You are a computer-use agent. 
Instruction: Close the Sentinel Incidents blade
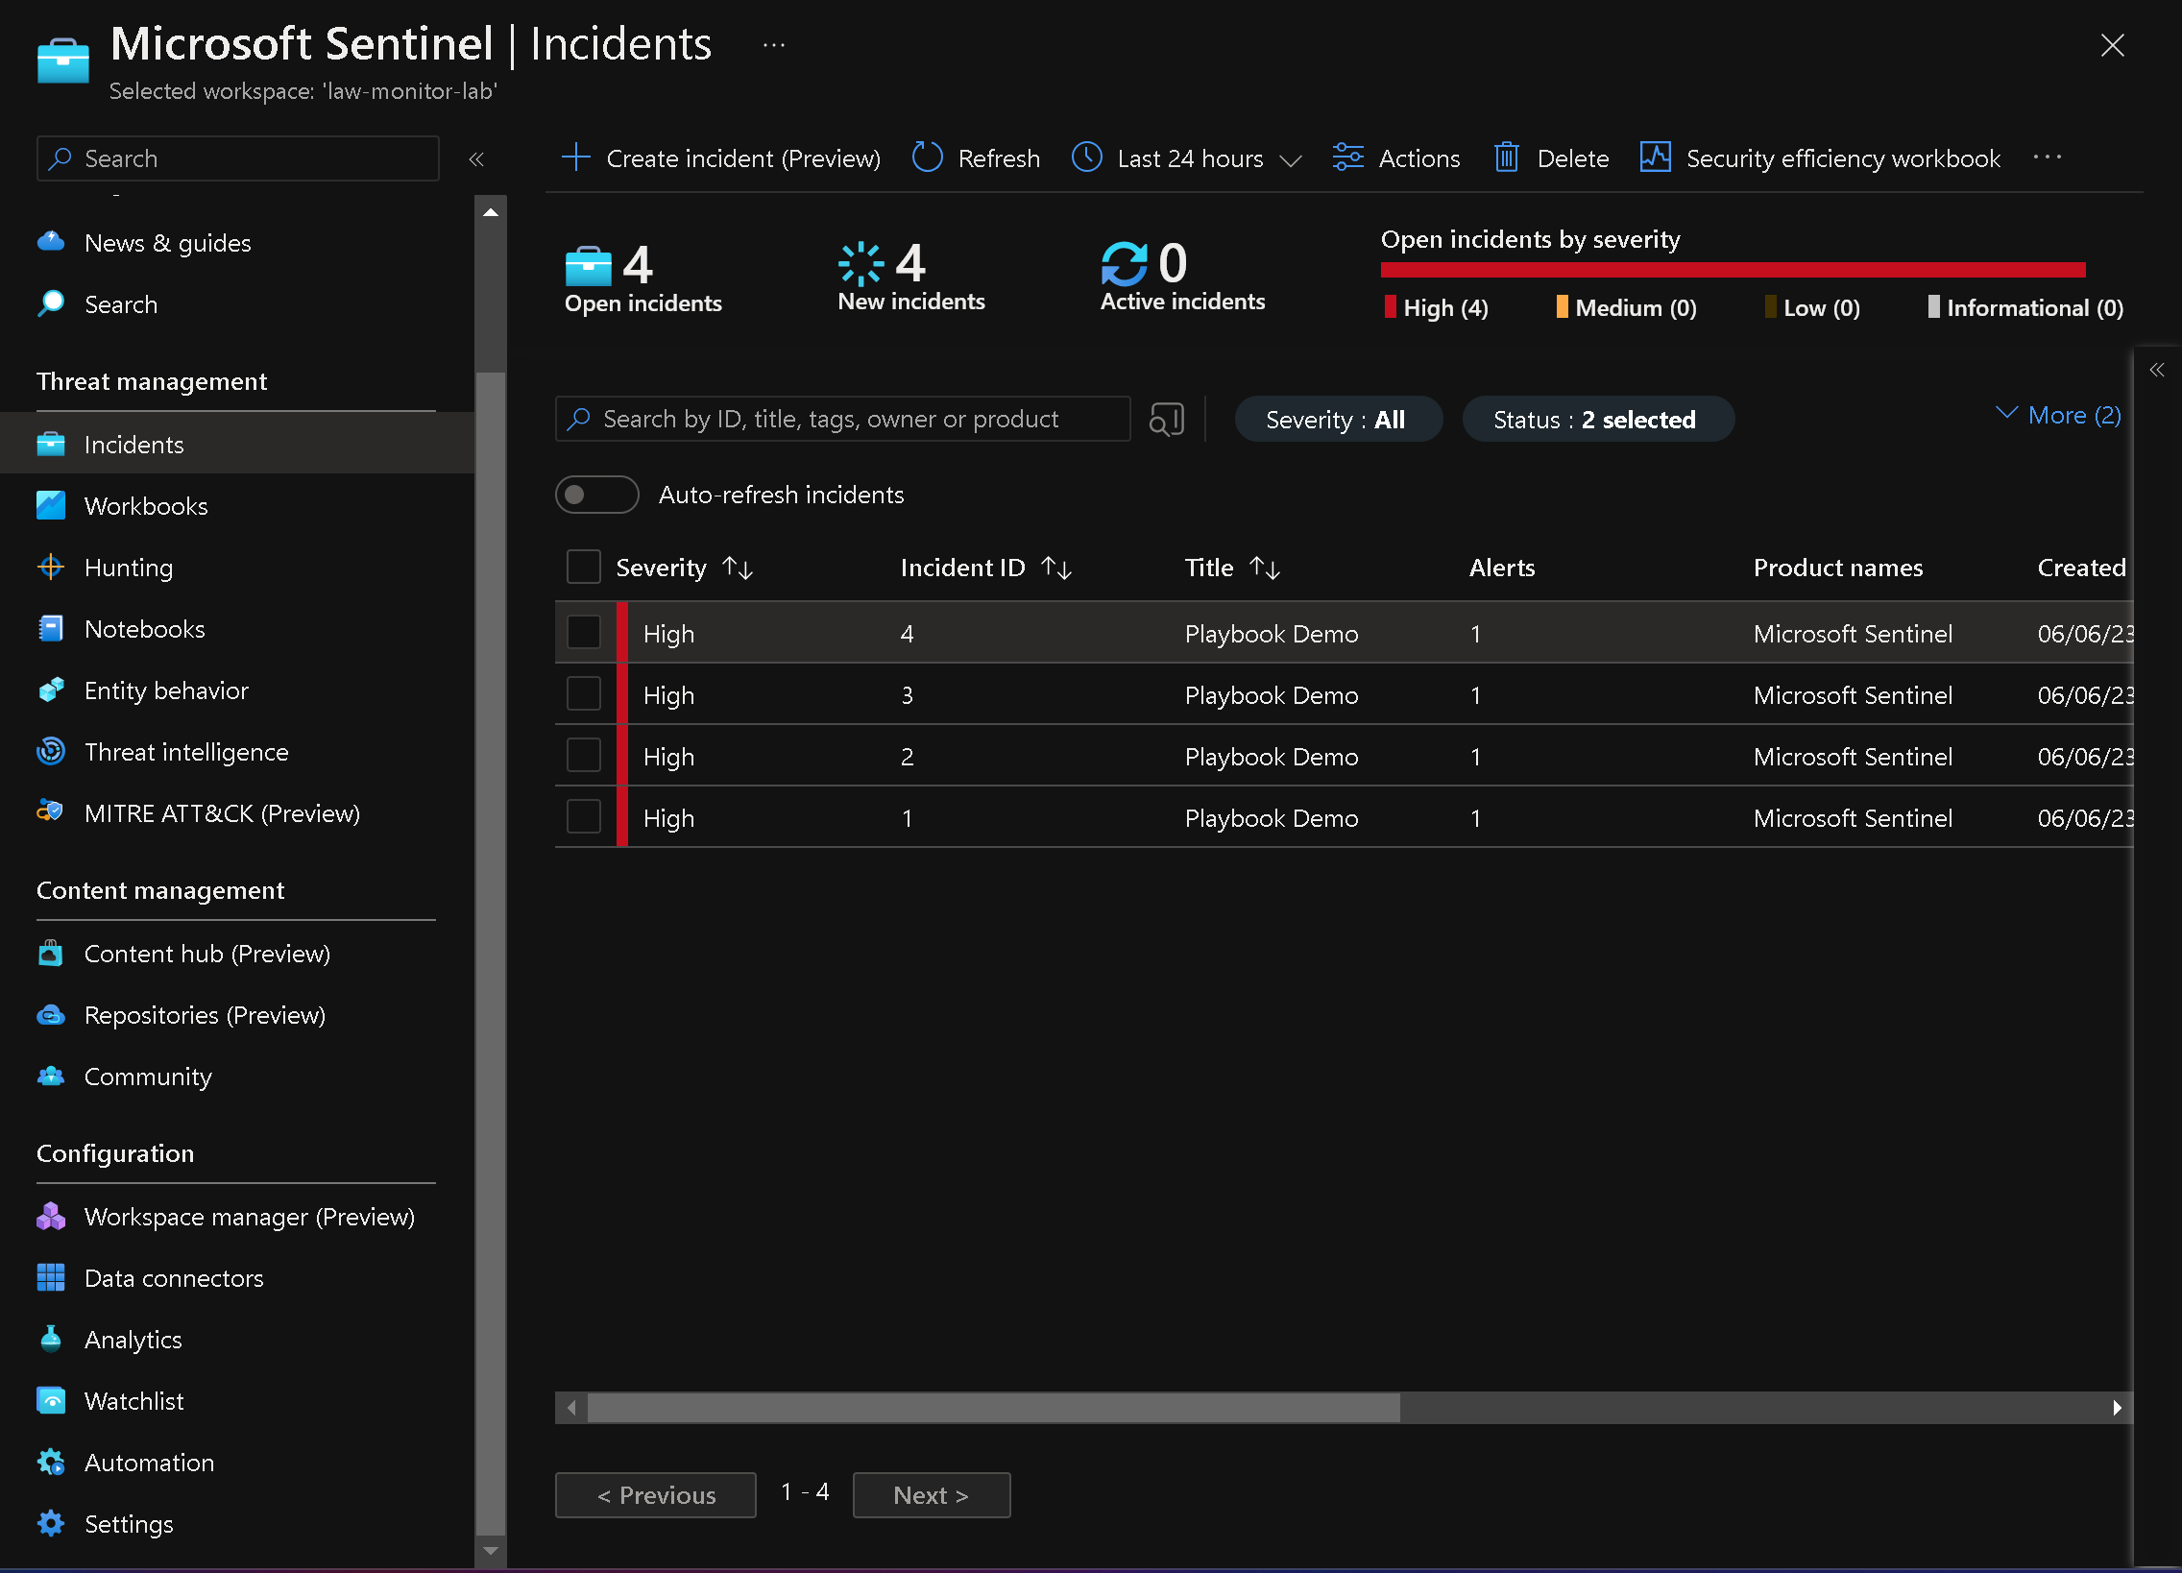coord(2112,45)
